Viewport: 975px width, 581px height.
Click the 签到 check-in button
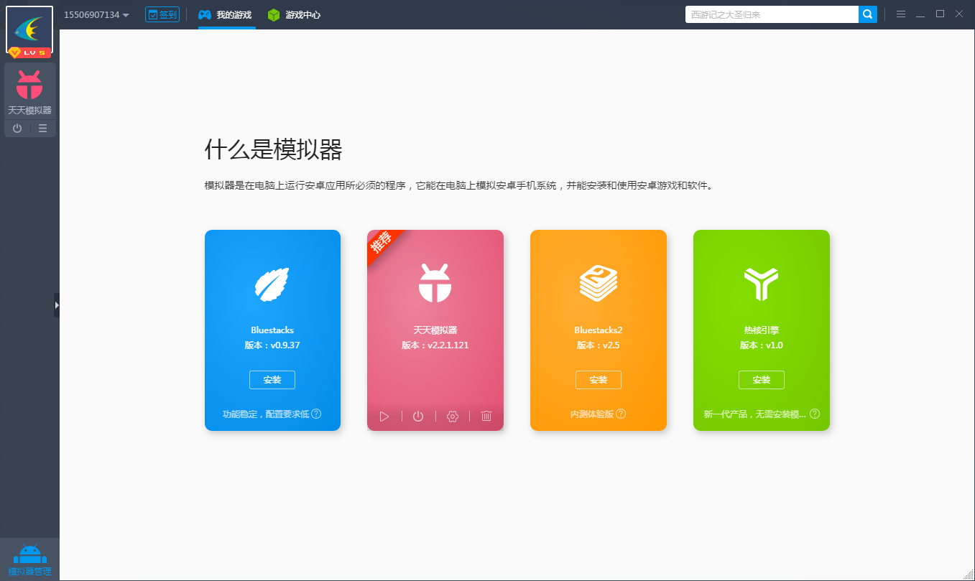click(x=162, y=14)
